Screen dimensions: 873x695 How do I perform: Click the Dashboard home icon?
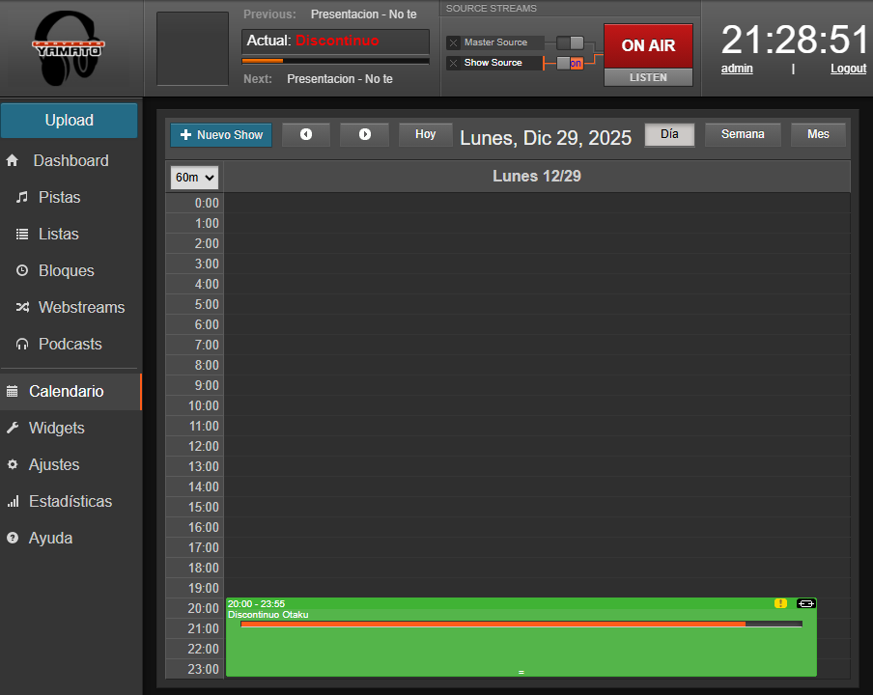point(13,161)
